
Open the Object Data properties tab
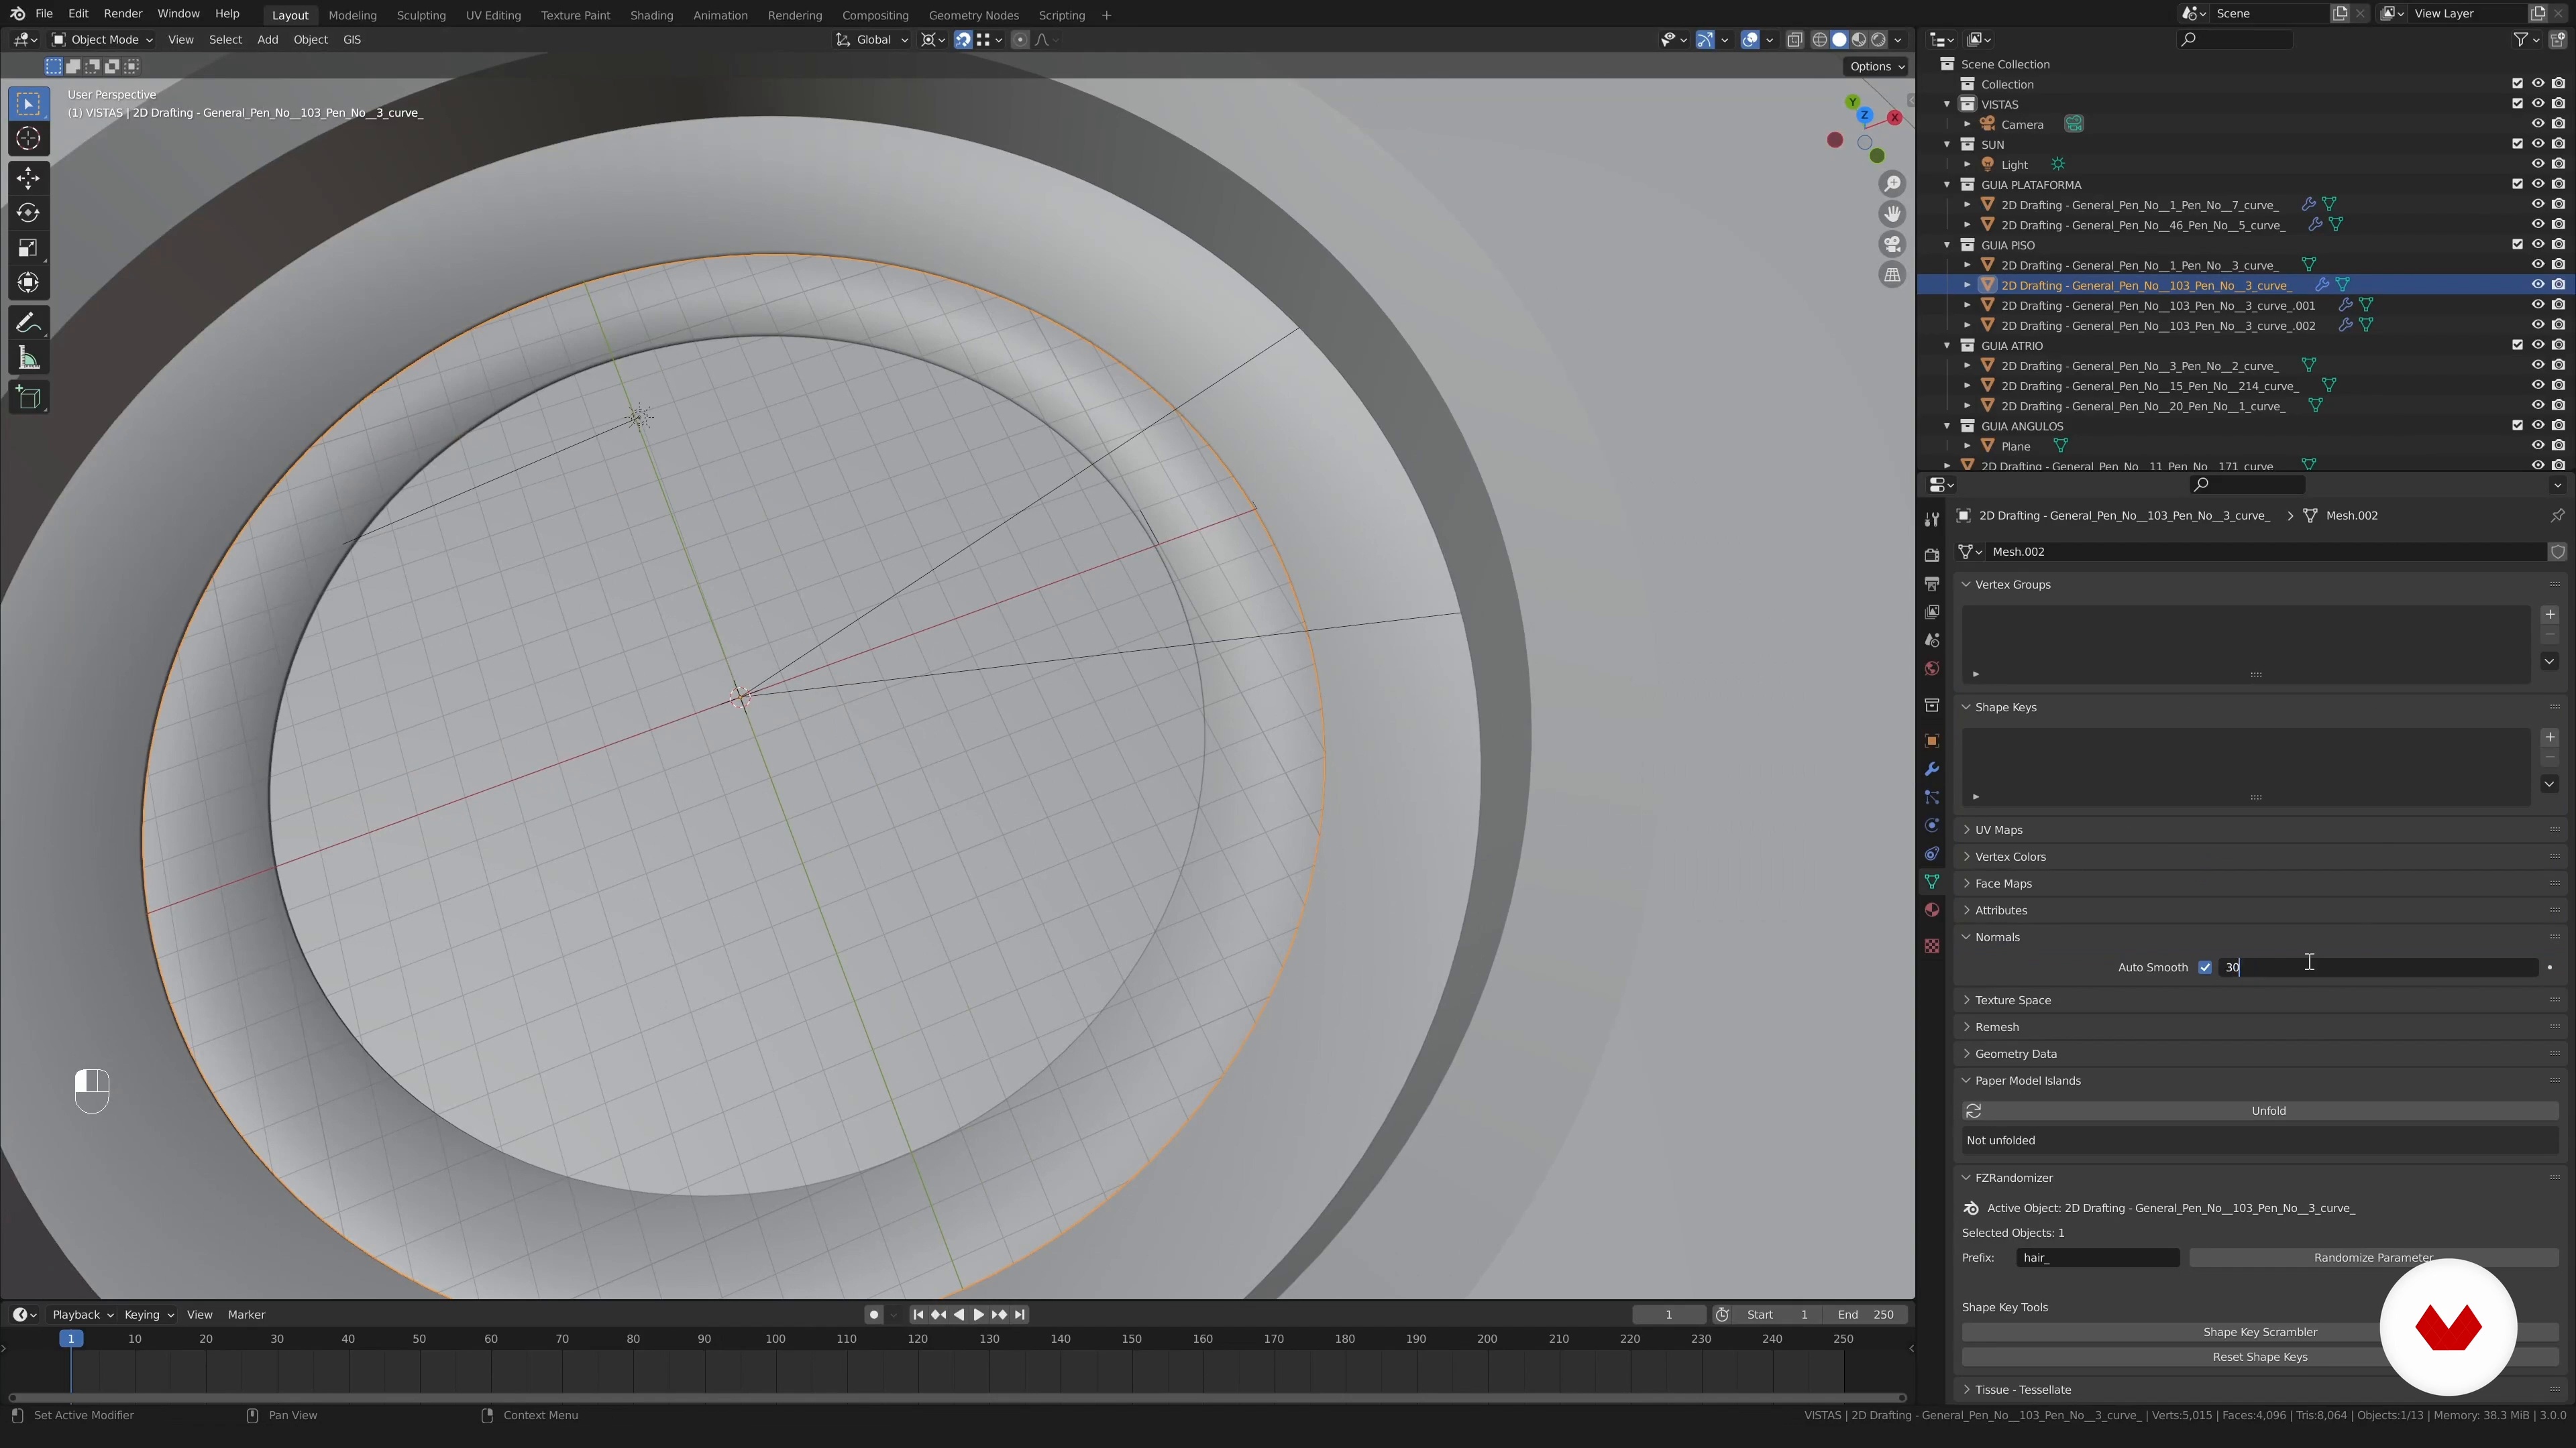click(1932, 882)
